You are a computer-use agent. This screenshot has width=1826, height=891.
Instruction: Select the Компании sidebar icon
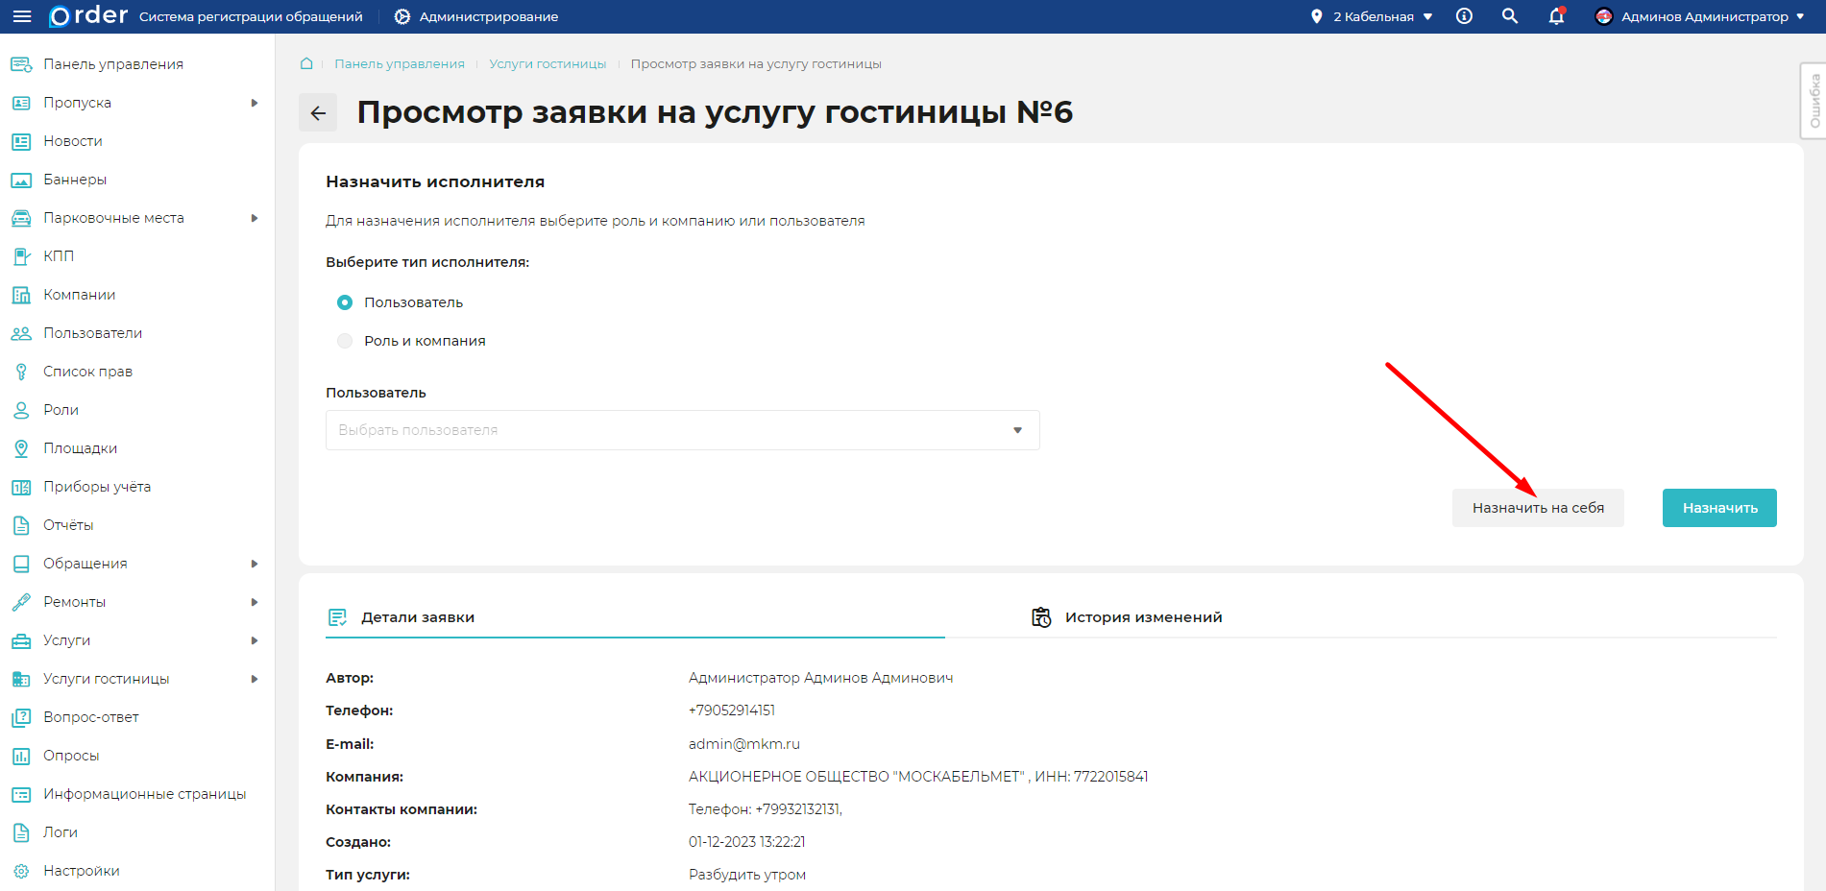(21, 294)
